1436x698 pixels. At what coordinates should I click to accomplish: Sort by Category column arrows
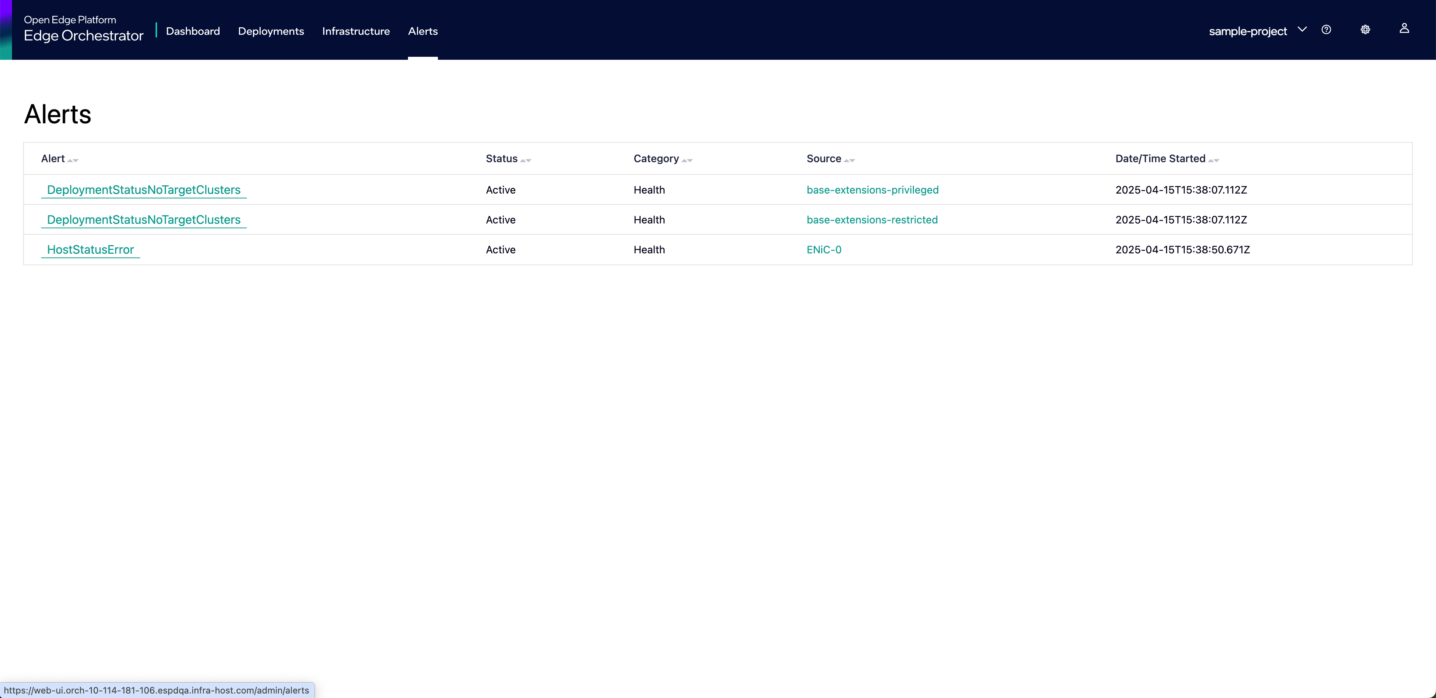(x=687, y=160)
